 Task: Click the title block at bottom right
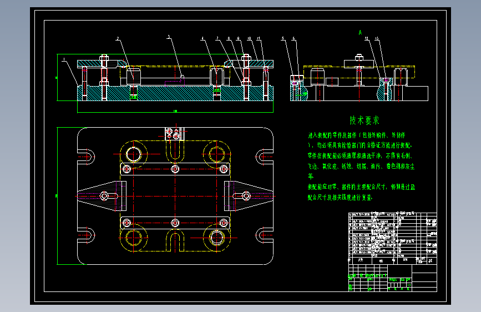(x=393, y=278)
